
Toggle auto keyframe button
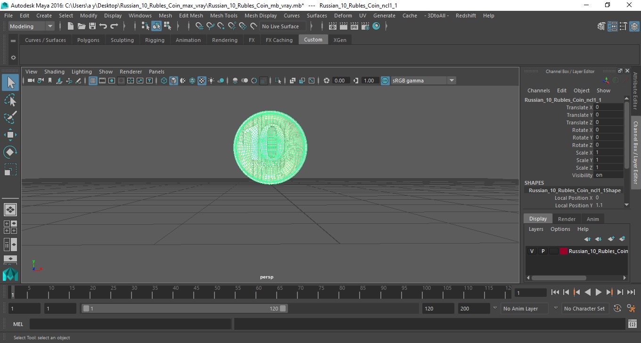tap(618, 309)
